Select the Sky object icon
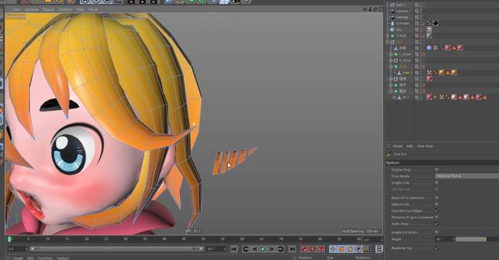This screenshot has width=499, height=260. 392,30
